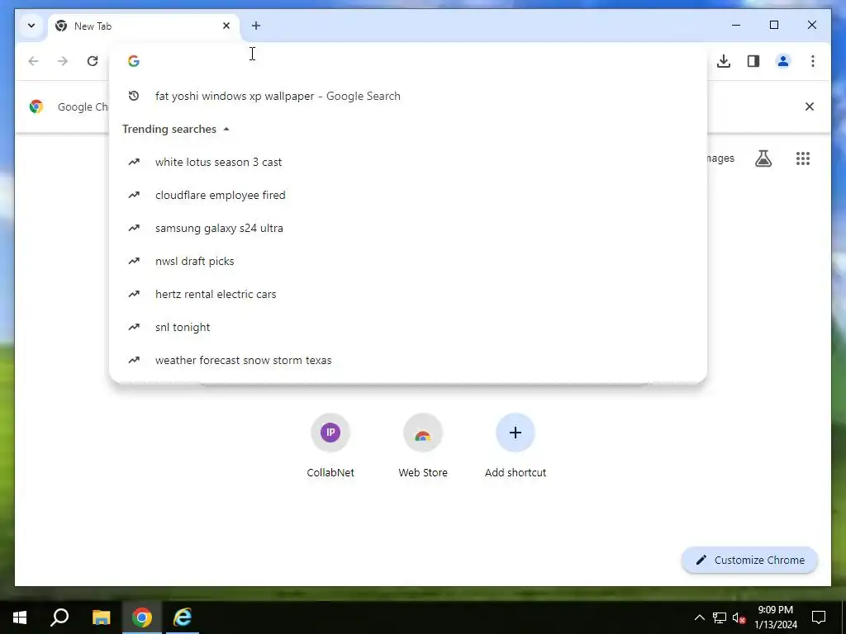Choose samsung galaxy s24 ultra suggestion
Image resolution: width=846 pixels, height=634 pixels.
click(408, 228)
